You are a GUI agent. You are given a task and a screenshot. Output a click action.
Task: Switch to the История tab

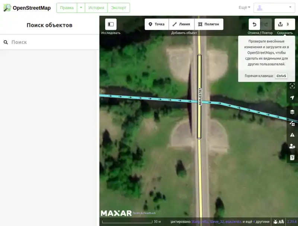coord(96,8)
